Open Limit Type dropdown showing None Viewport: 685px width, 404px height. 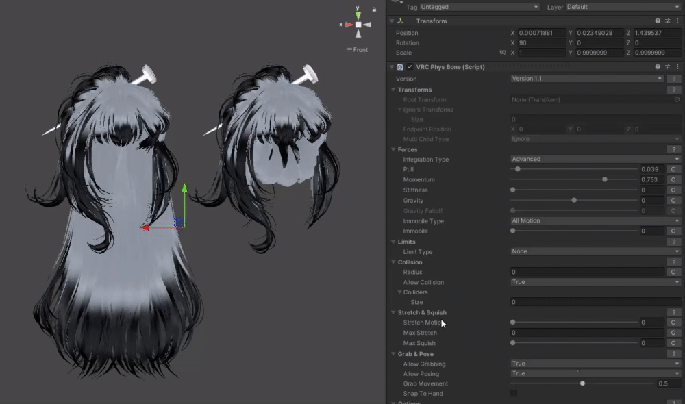coord(595,251)
